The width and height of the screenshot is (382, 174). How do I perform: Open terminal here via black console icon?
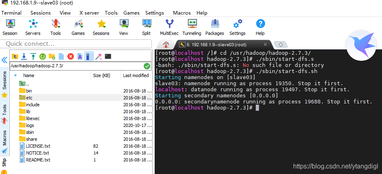[x=108, y=56]
